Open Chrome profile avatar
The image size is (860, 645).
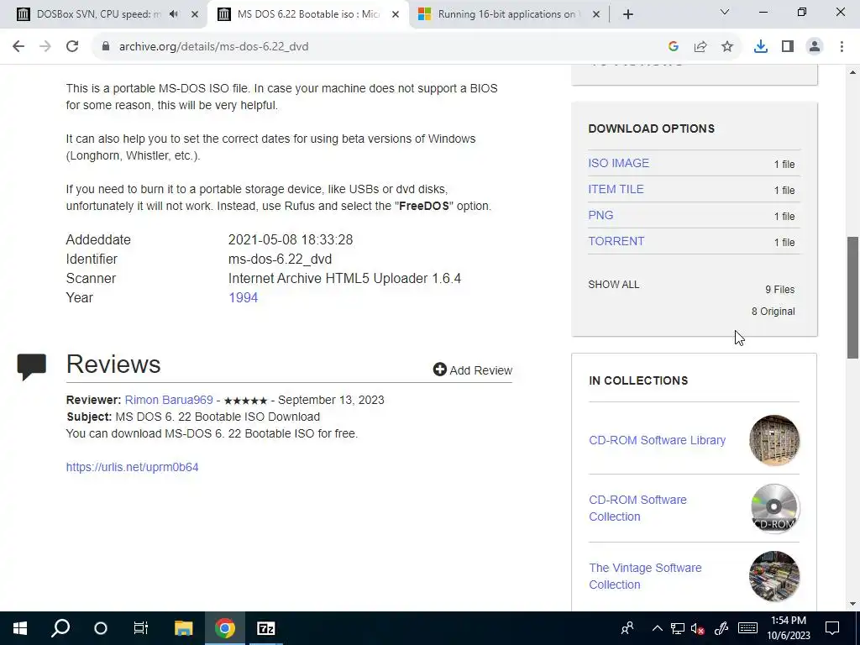[x=815, y=47]
